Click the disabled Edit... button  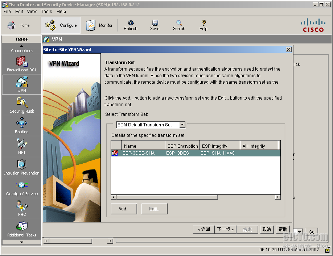[x=155, y=209]
